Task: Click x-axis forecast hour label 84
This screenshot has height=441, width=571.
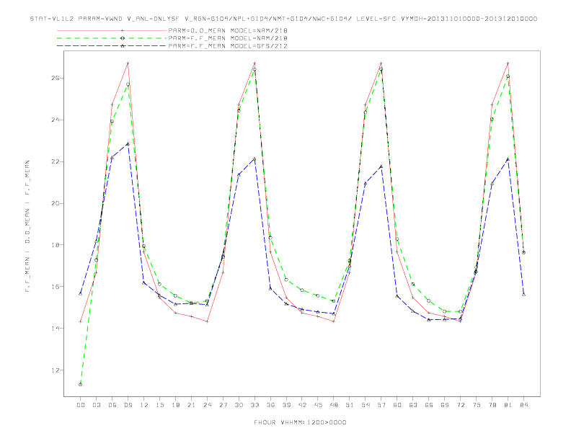Action: point(523,405)
